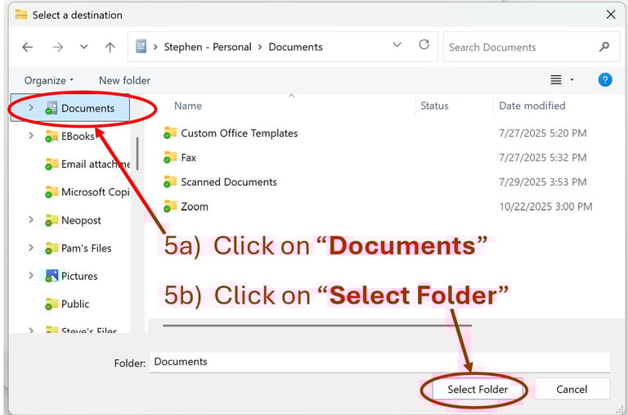Click the Search Documents field

531,47
